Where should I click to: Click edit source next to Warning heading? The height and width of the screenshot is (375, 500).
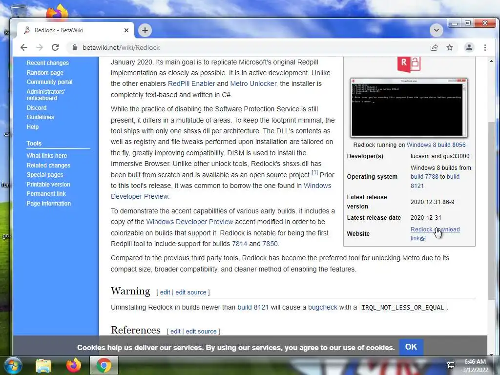[x=191, y=292]
